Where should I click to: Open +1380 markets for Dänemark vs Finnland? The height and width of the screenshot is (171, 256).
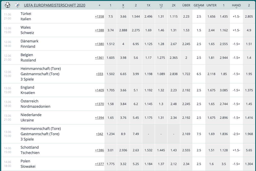(99, 44)
